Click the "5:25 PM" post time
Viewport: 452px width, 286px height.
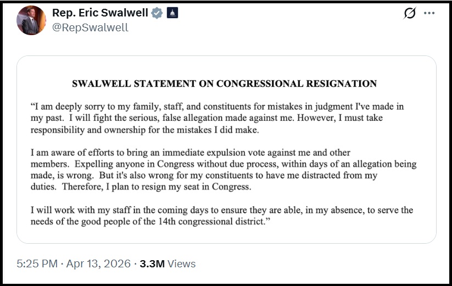pos(37,264)
